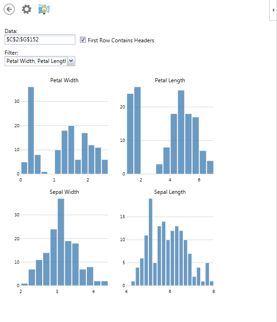Click the Sepal Width chart title
The height and width of the screenshot is (322, 277).
[64, 192]
